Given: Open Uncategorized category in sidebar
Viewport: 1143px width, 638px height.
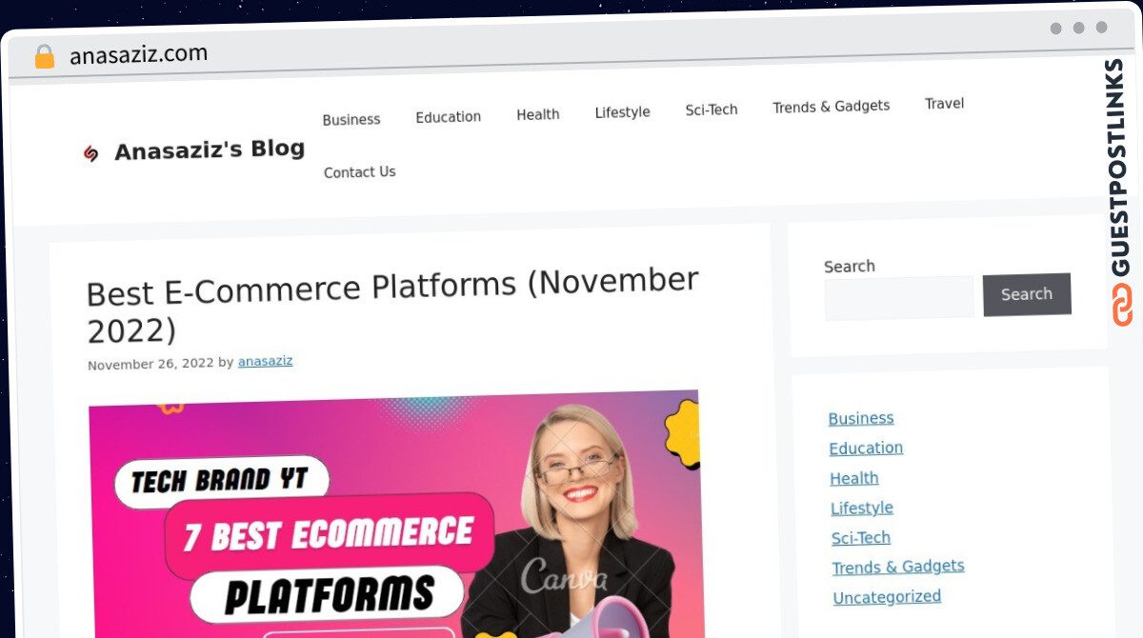Looking at the screenshot, I should tap(887, 597).
